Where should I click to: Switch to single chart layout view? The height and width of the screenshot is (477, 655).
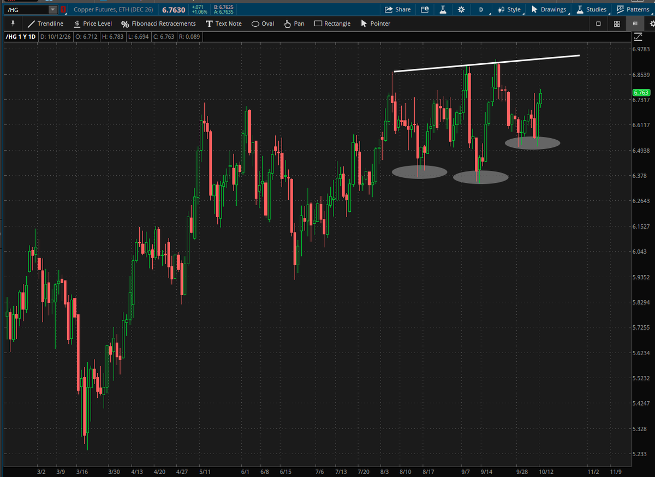[x=598, y=24]
